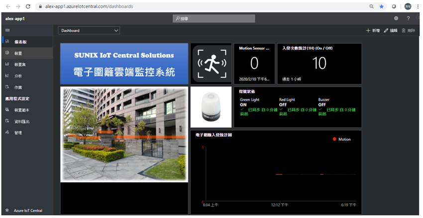
Task: Click the 應用程式設定 section heading
Action: [x=17, y=98]
